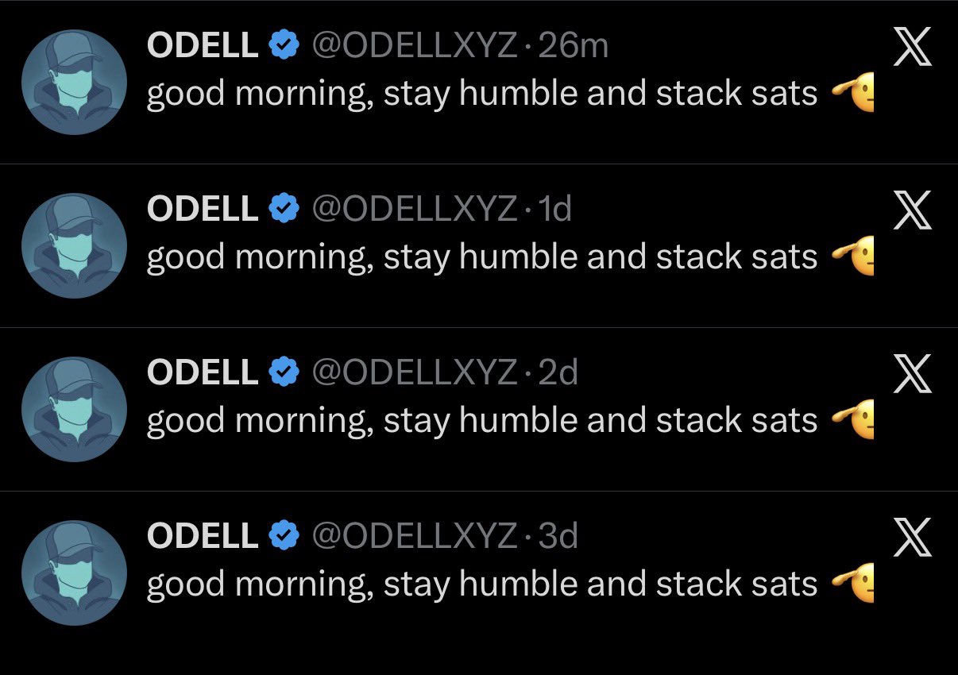This screenshot has width=958, height=675.
Task: Click the verified badge on the 26m post
Action: 284,46
